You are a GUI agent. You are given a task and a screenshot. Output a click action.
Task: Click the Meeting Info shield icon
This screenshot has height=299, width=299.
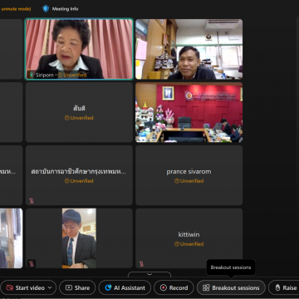click(x=46, y=8)
